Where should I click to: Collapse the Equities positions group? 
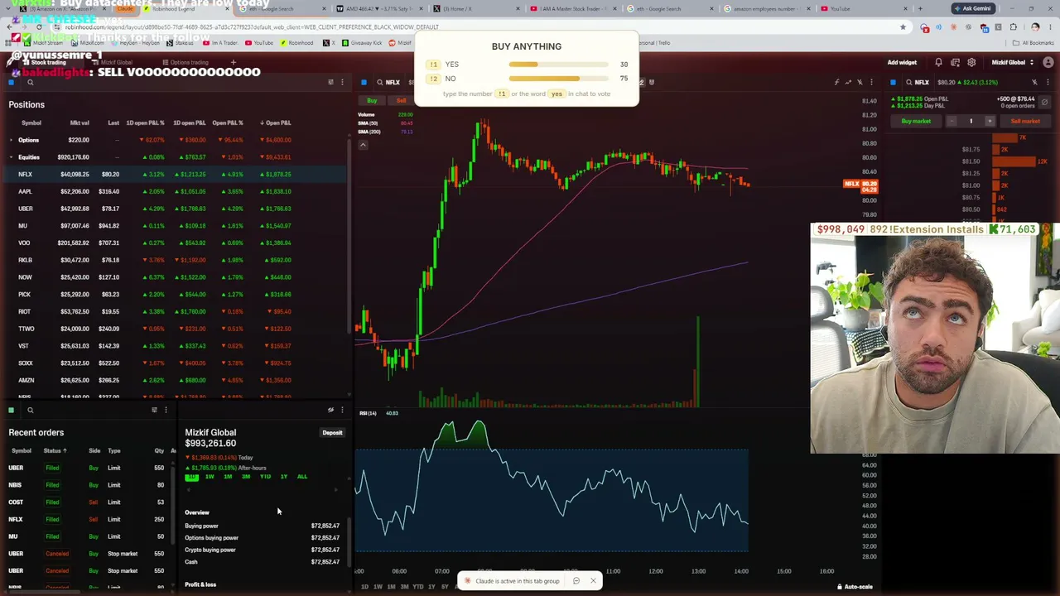point(11,157)
